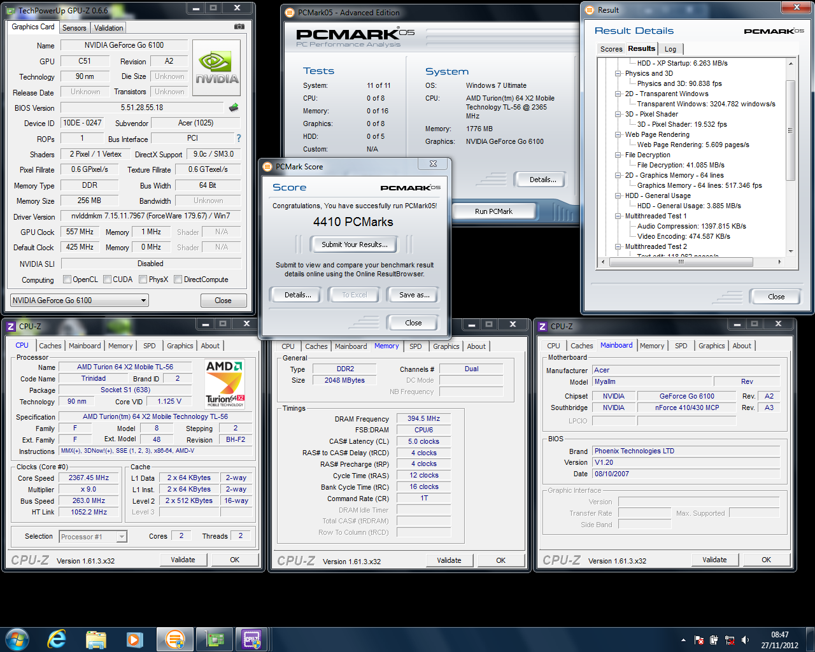Click the AMD Turion logo in CPU-Z
Image resolution: width=815 pixels, height=652 pixels.
coord(225,384)
